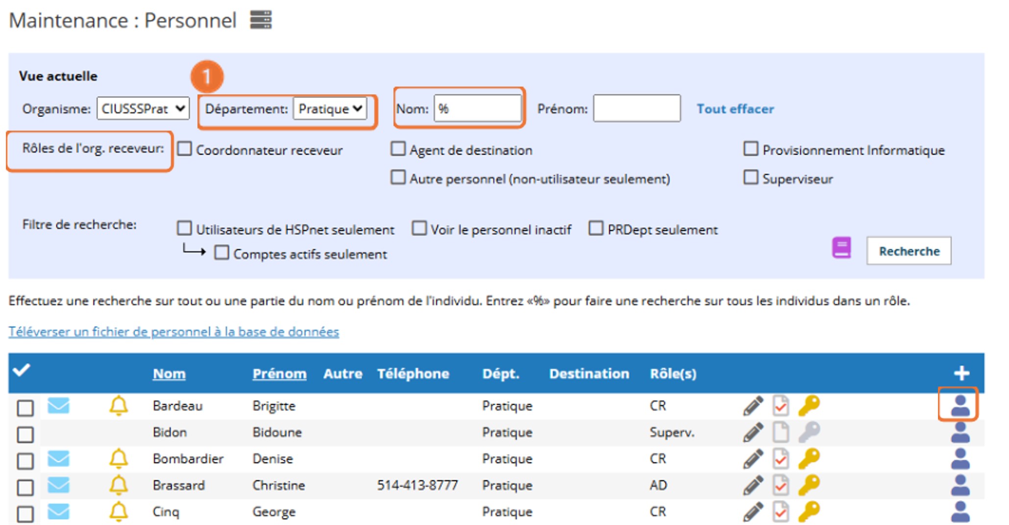
Task: Click the envelope icon for Bombardier
Action: tap(58, 458)
